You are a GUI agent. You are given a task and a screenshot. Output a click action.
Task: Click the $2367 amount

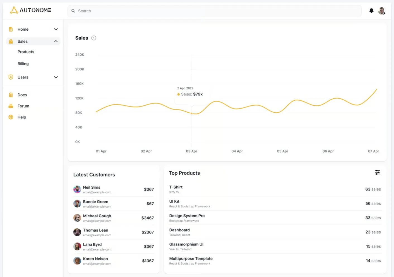click(x=148, y=232)
